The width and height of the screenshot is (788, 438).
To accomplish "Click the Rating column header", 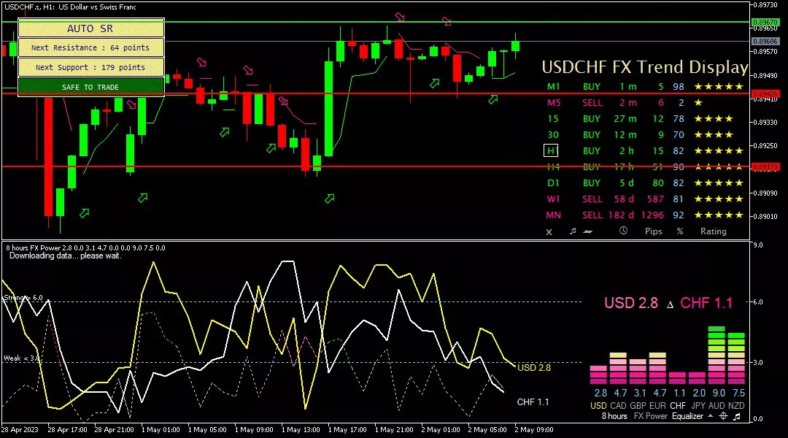I will coord(714,231).
